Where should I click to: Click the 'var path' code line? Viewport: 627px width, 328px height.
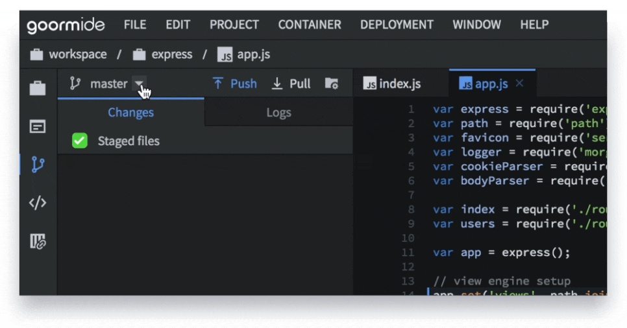pos(519,123)
